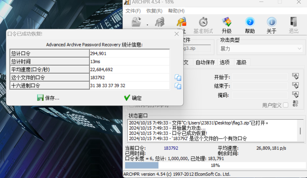Close the password recovered dialog
The image size is (307, 178).
point(177,34)
